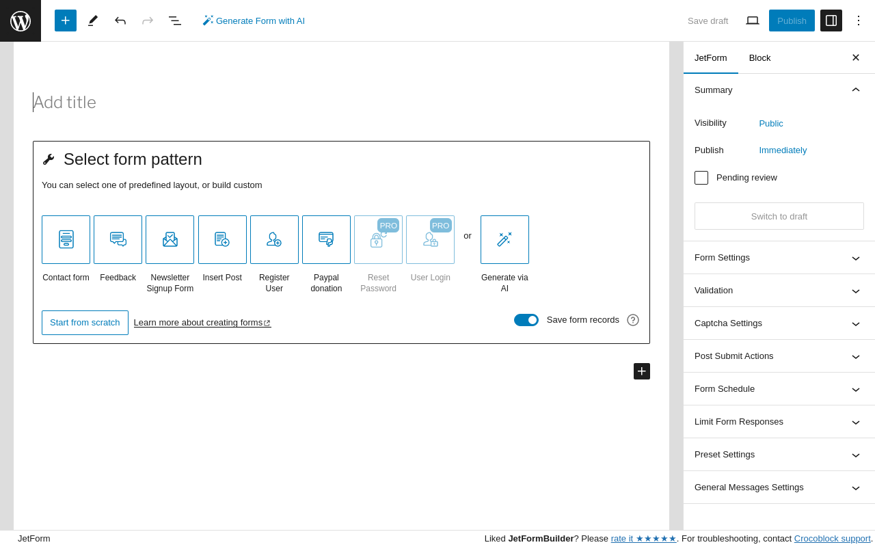This screenshot has width=875, height=547.
Task: Choose the Reset Password PRO pattern
Action: click(x=378, y=239)
